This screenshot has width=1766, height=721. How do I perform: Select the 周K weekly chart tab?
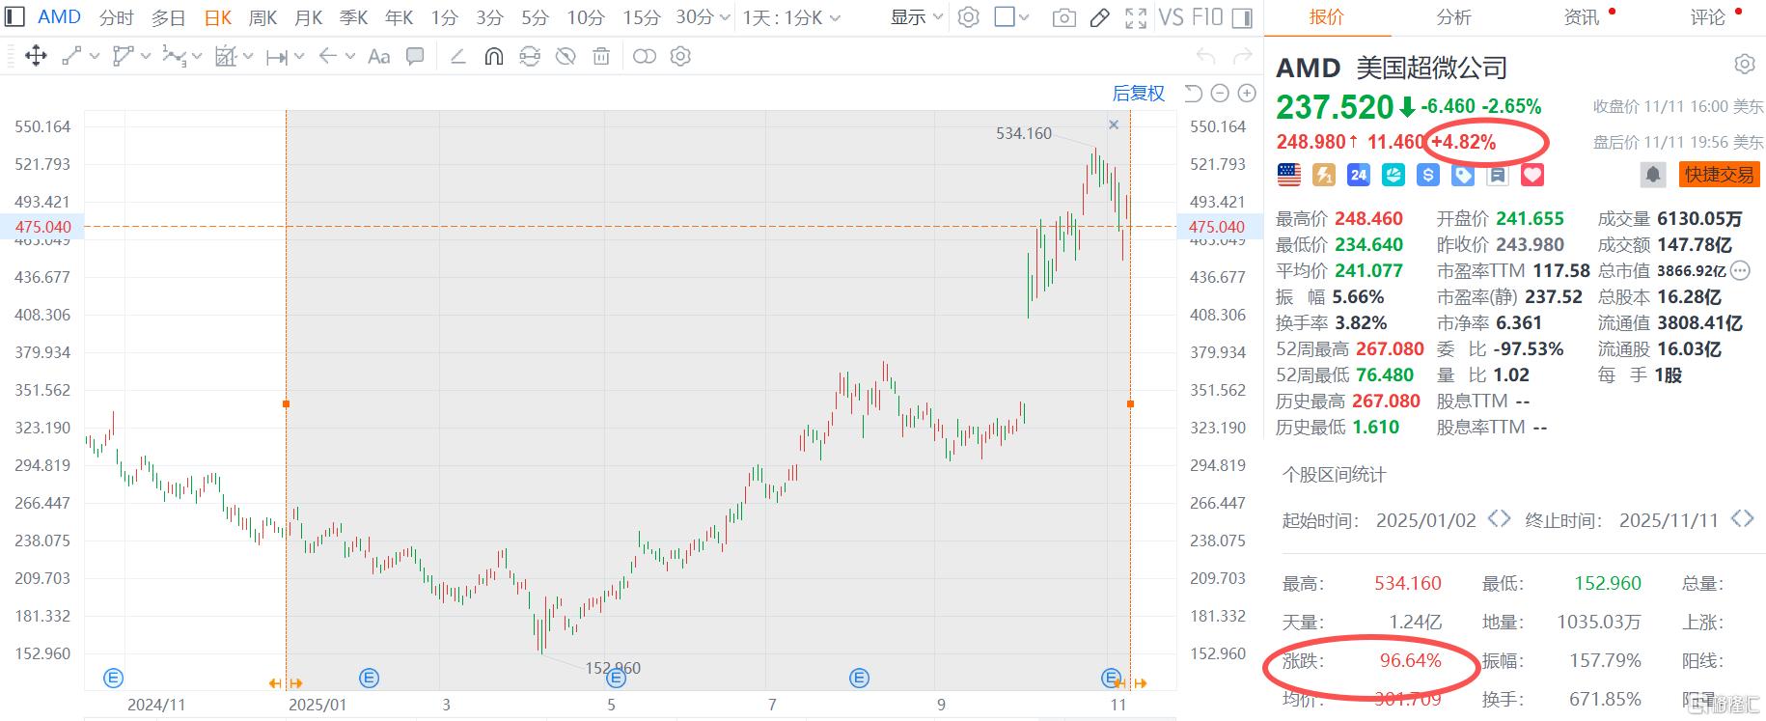(262, 17)
